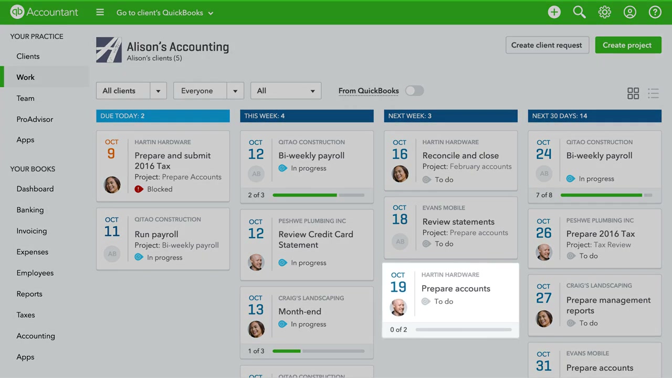The image size is (672, 378).
Task: Click avatar on Month-end card
Action: (256, 329)
